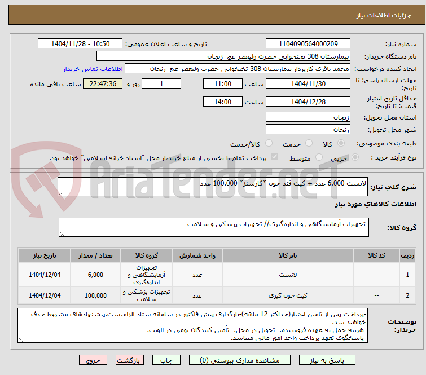Click the resize handle of توضیحات خریدار box
The image size is (426, 375).
[20, 339]
